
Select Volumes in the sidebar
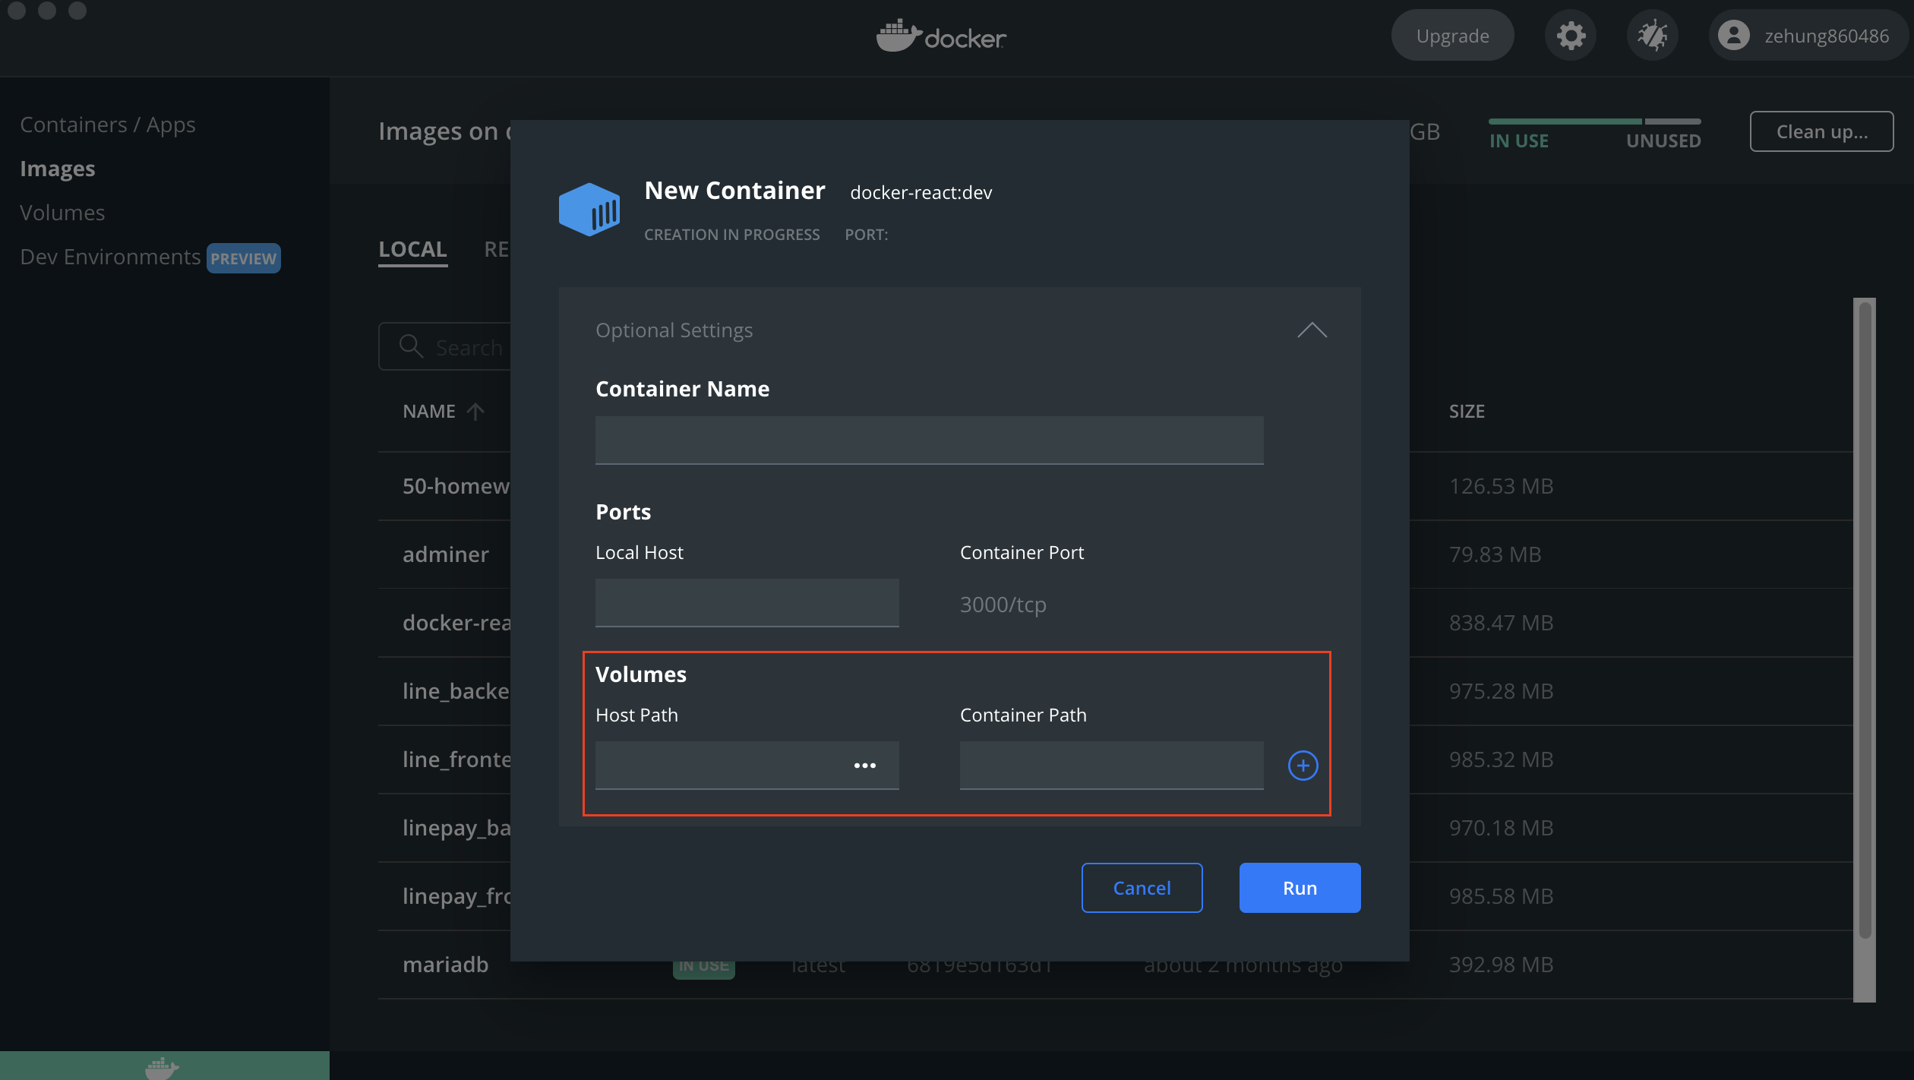[x=62, y=212]
